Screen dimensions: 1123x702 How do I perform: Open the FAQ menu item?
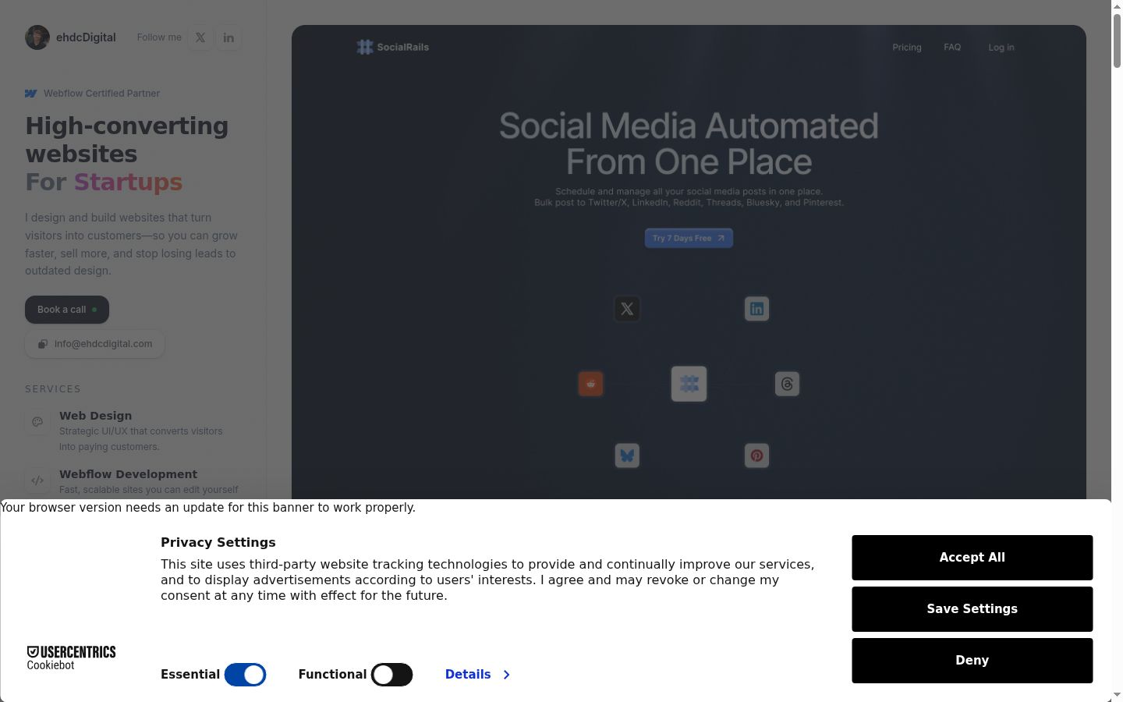[952, 48]
